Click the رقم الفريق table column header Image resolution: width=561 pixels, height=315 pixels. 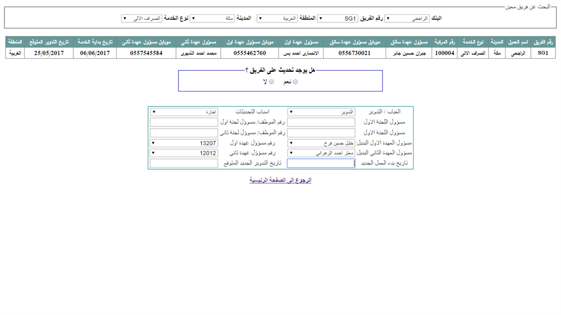(543, 42)
